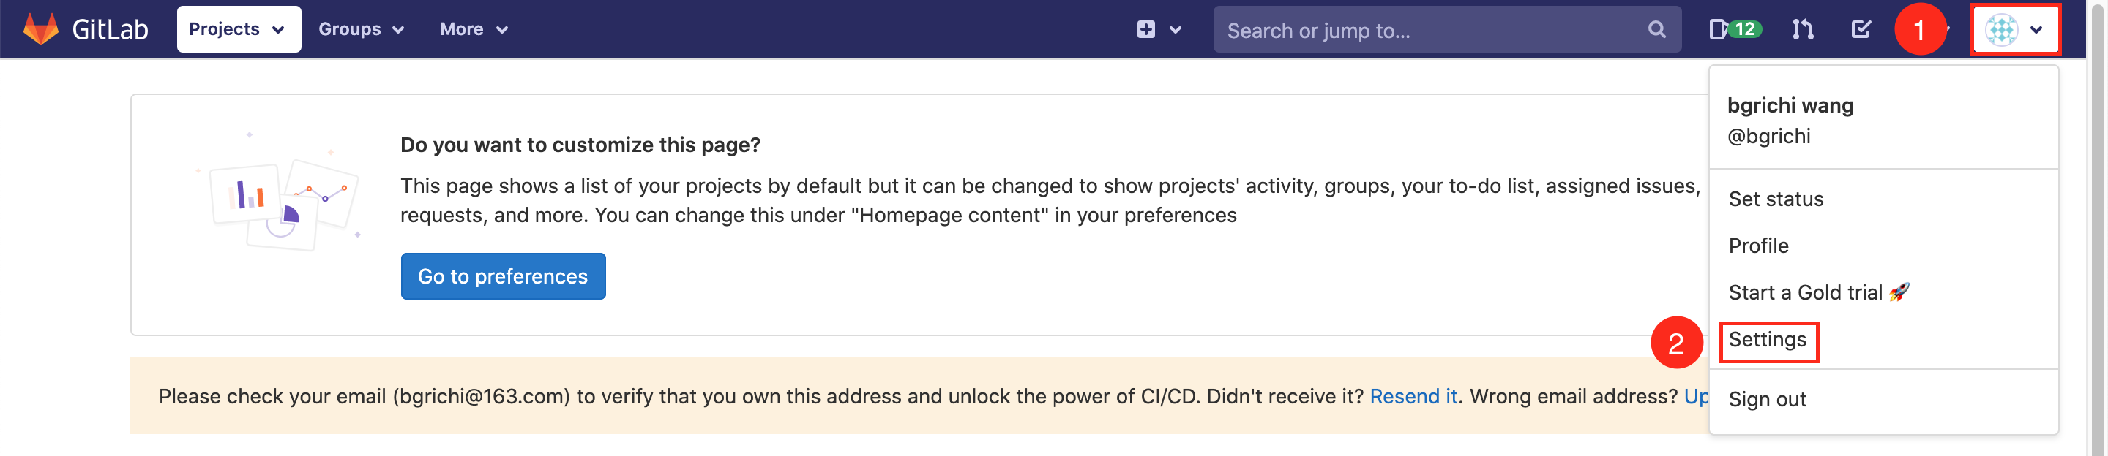
Task: Choose Sign out from user menu
Action: (x=1767, y=400)
